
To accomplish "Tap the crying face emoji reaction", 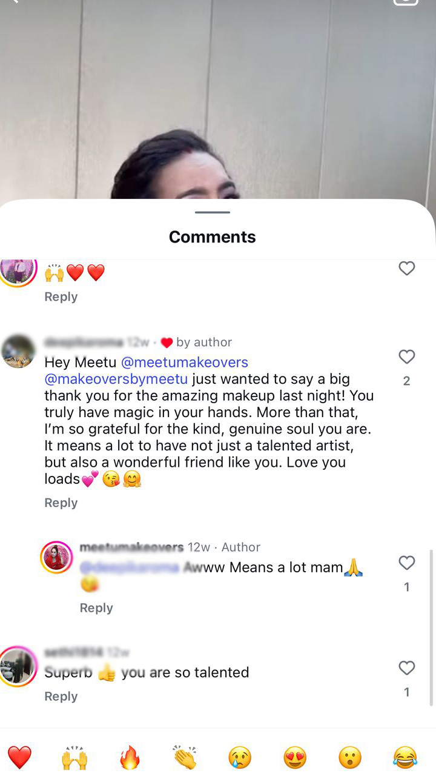I will pyautogui.click(x=240, y=758).
